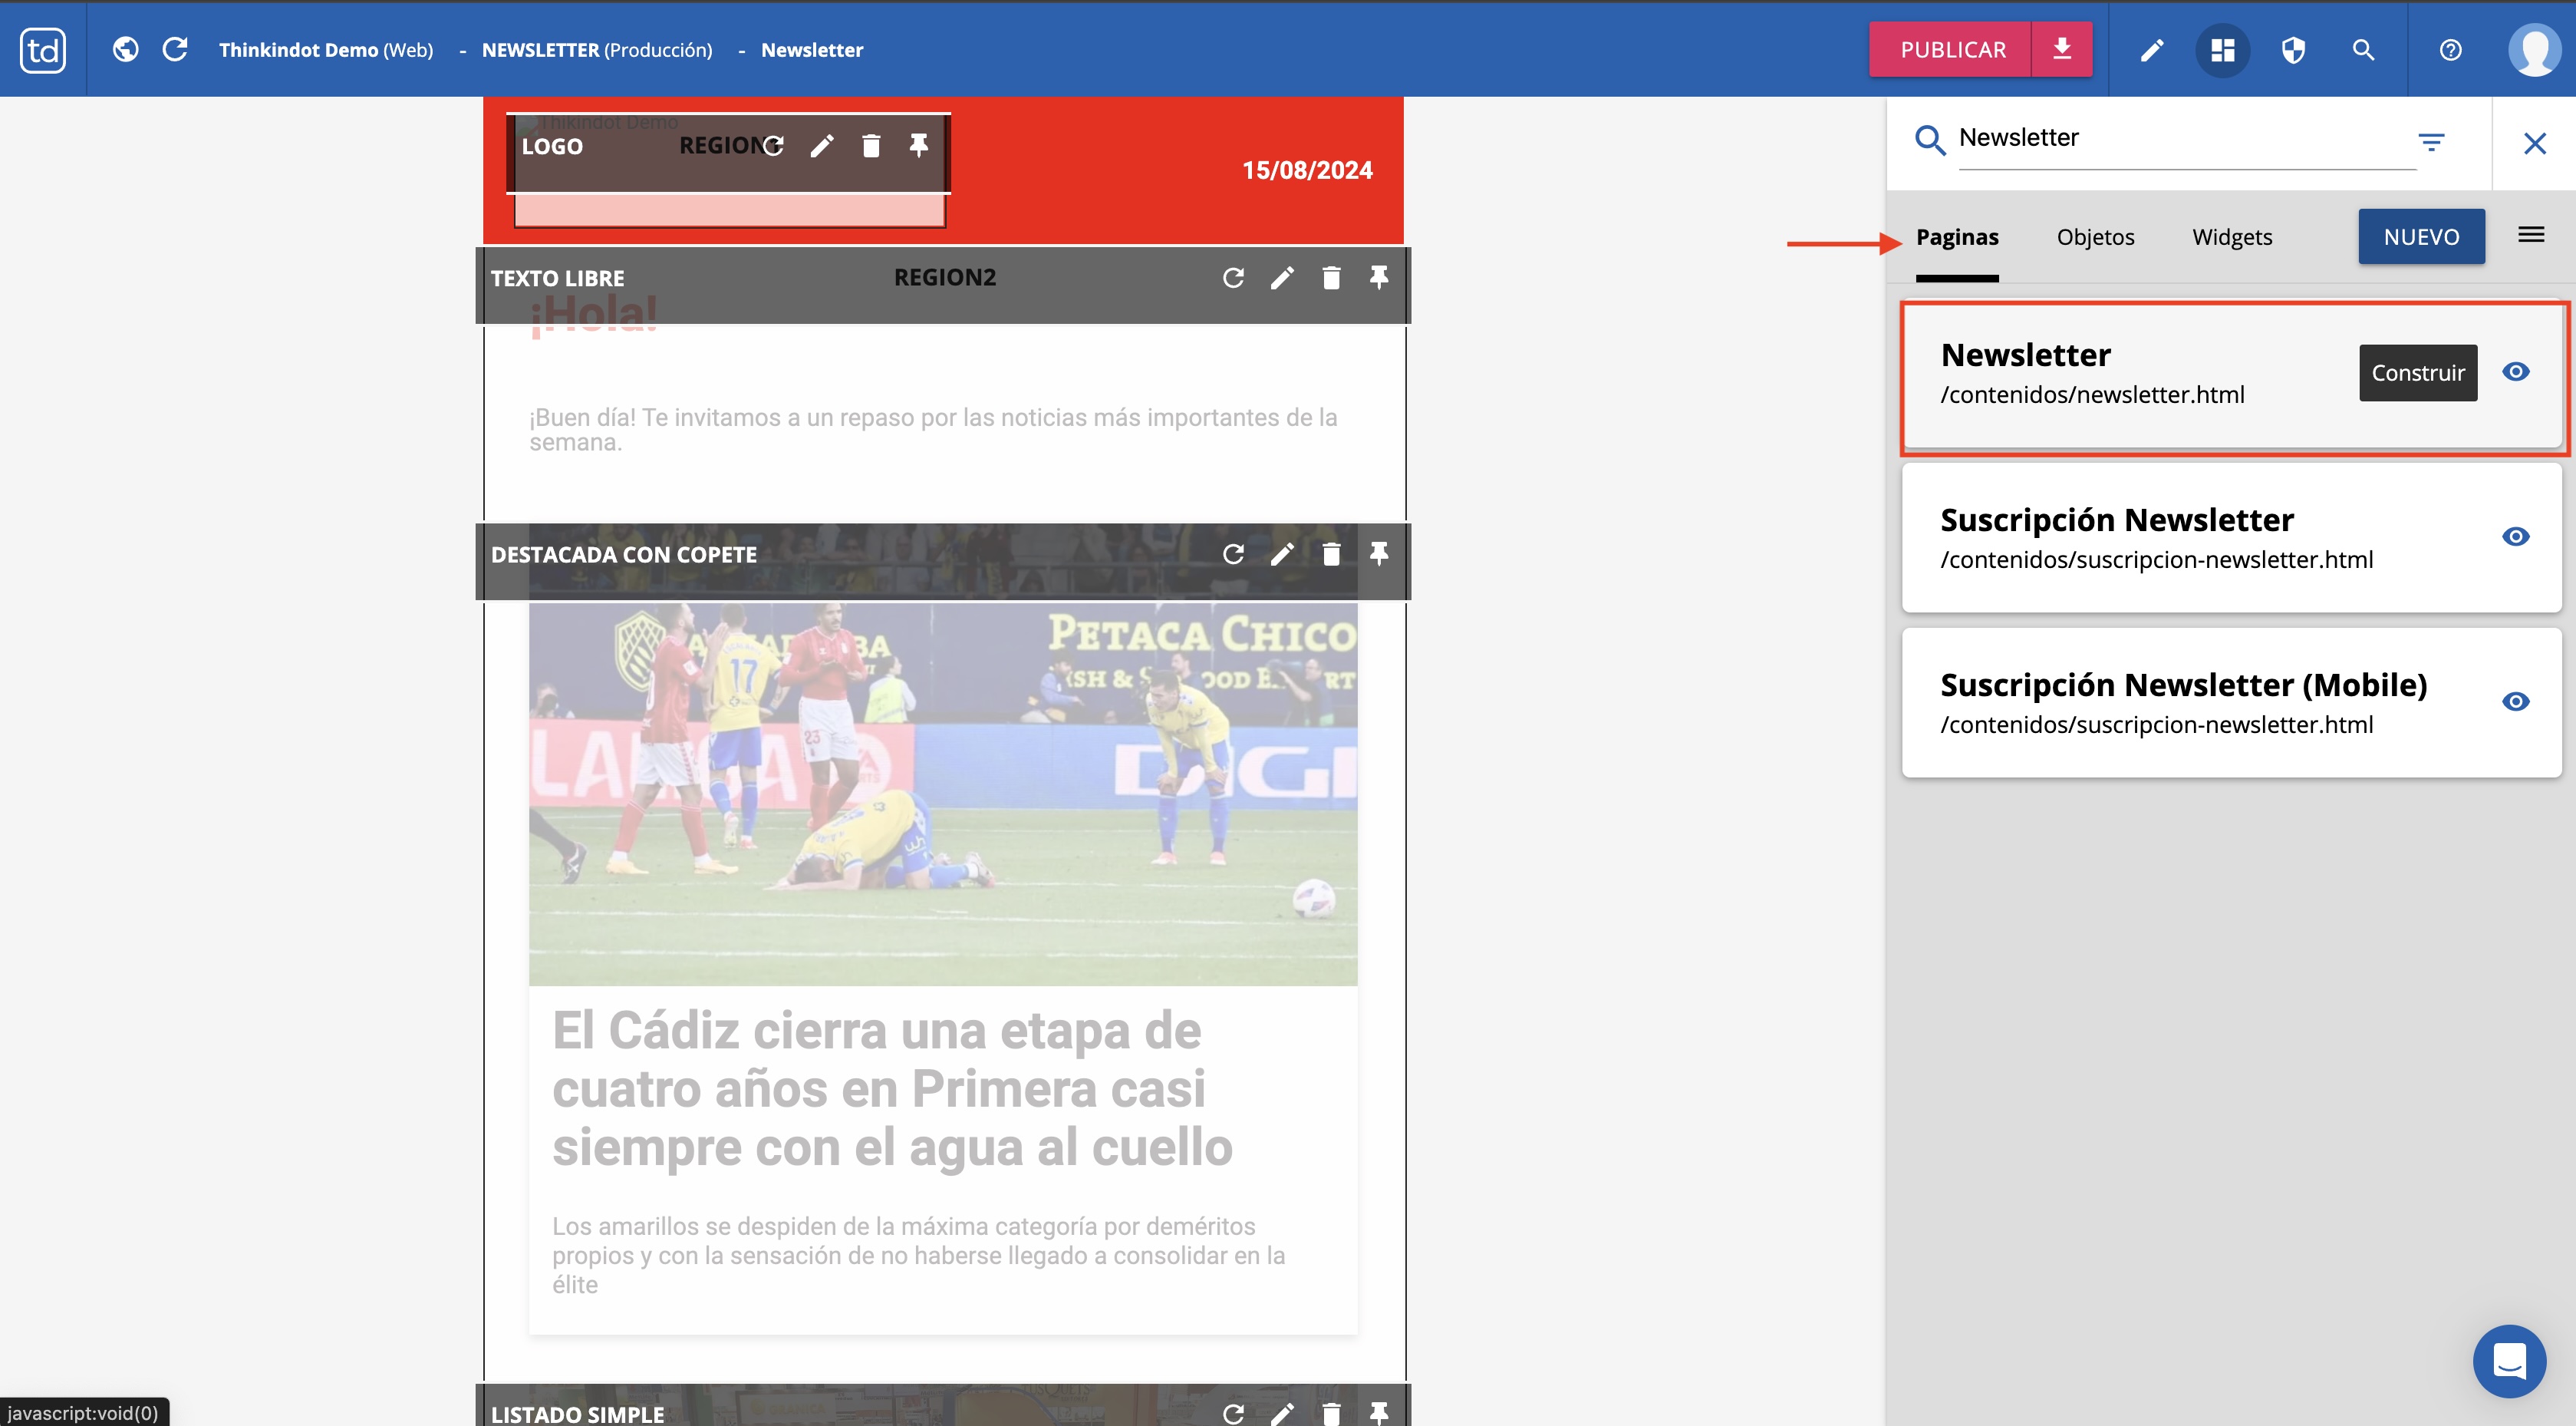
Task: Toggle eye icon for Newsletter page
Action: tap(2515, 372)
